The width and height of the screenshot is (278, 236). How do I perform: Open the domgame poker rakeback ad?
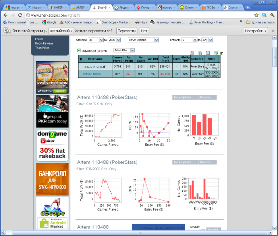point(52,145)
